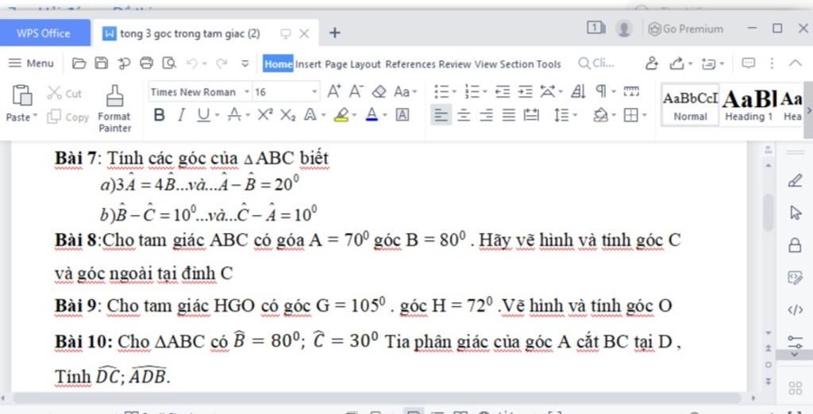Image resolution: width=813 pixels, height=414 pixels.
Task: Open the borders dropdown
Action: (x=645, y=115)
